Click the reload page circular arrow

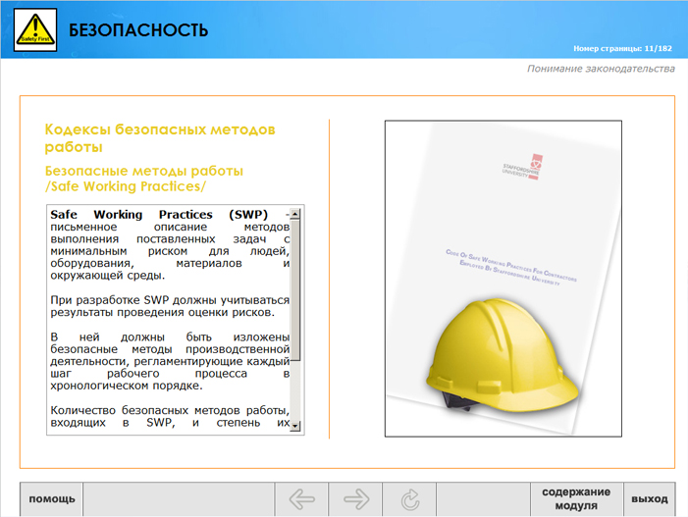point(409,499)
